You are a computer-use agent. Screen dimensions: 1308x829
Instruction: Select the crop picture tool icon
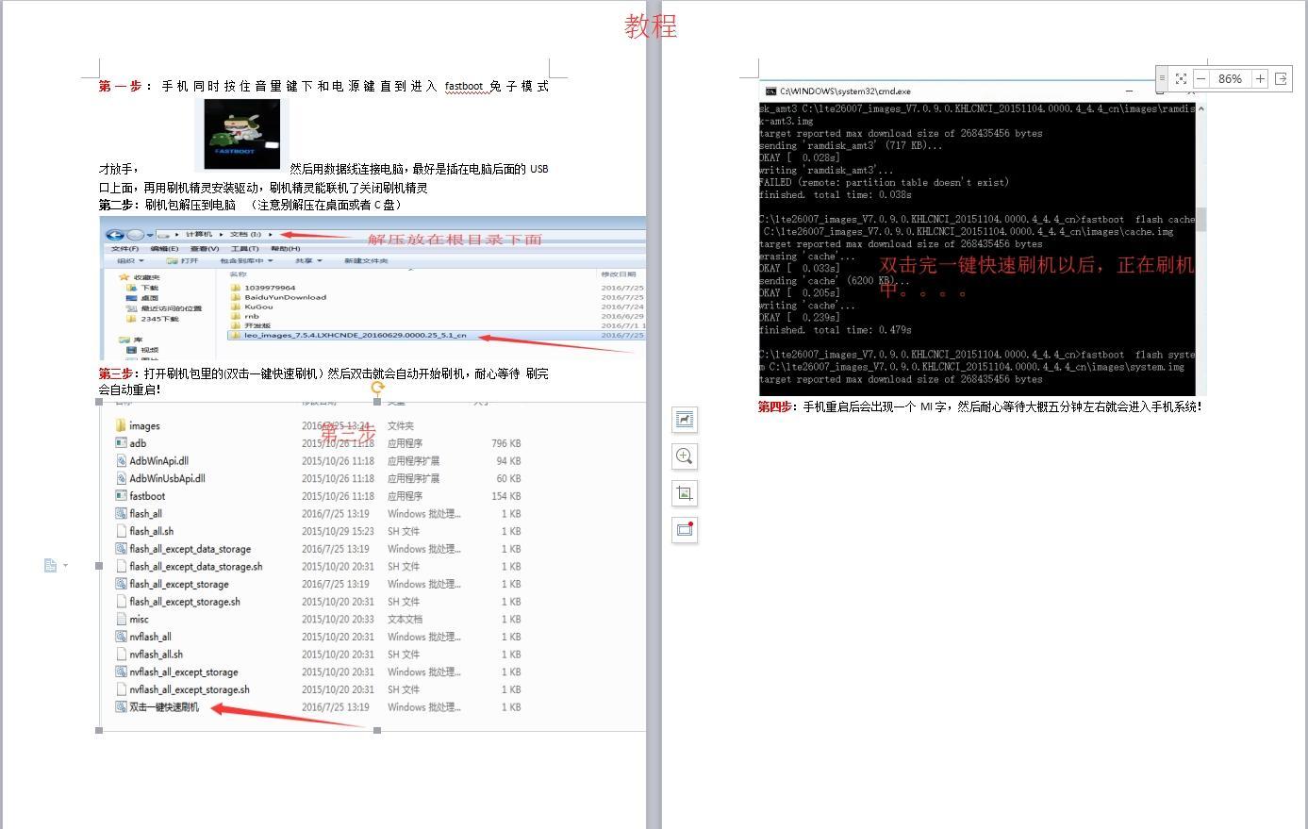click(685, 493)
